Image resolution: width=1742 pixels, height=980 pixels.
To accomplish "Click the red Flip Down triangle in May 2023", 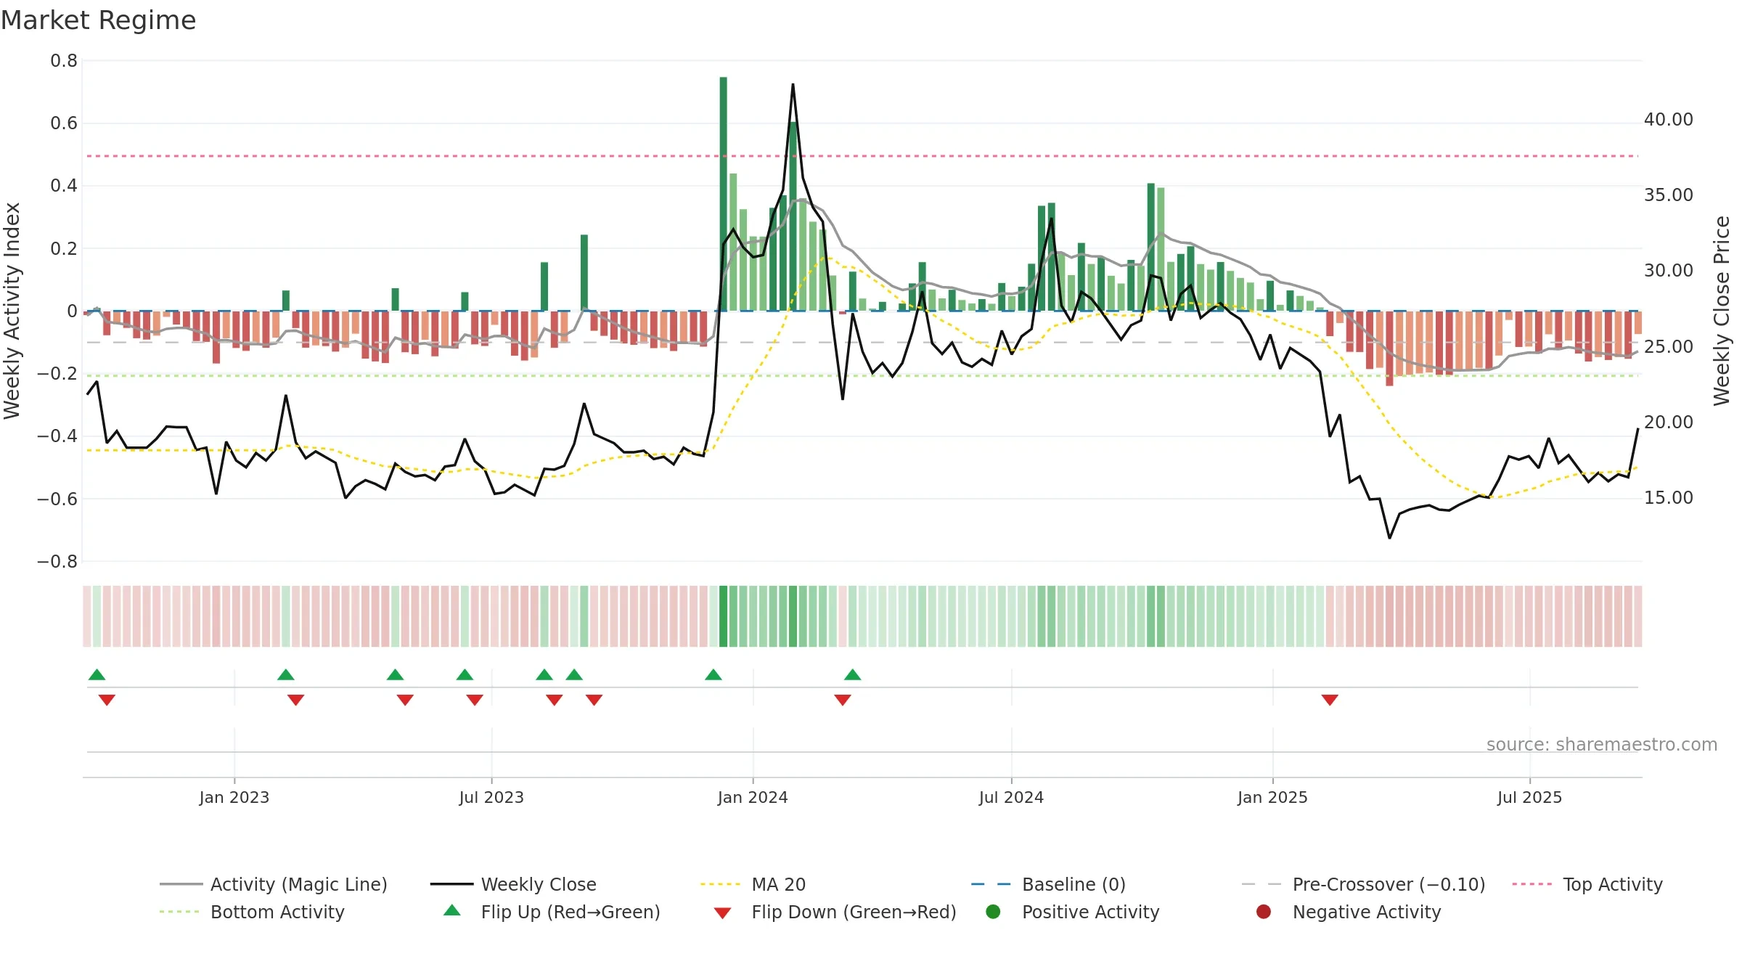I will point(405,700).
